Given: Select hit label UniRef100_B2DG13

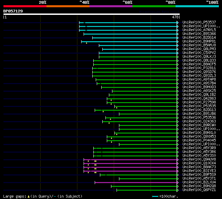Looking at the screenshot, I should tap(199, 110).
